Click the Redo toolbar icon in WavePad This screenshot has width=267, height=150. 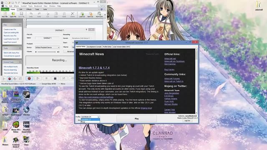[x=39, y=15]
